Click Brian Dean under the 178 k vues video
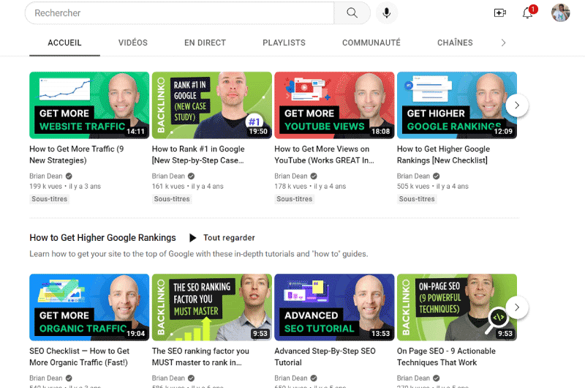Image resolution: width=585 pixels, height=388 pixels. pos(291,176)
